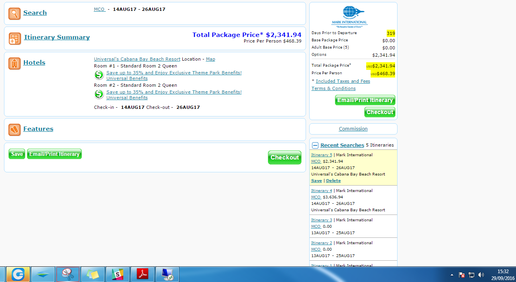Click the Recent Searches heading link
The height and width of the screenshot is (282, 516).
pyautogui.click(x=342, y=145)
